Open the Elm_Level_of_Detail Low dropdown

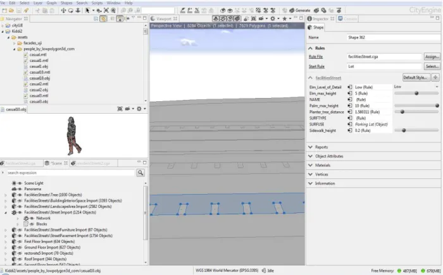416,87
